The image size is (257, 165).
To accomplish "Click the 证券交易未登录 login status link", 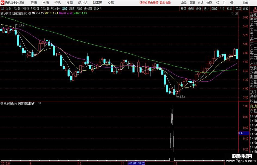I will (149, 3).
